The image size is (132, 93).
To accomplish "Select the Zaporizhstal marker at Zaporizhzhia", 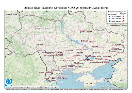I will coord(93,55).
